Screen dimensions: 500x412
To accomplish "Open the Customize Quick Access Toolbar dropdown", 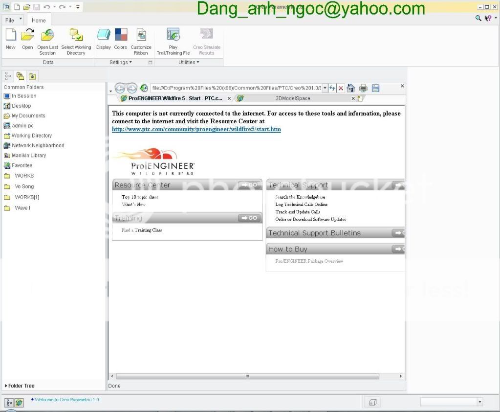I will [78, 7].
